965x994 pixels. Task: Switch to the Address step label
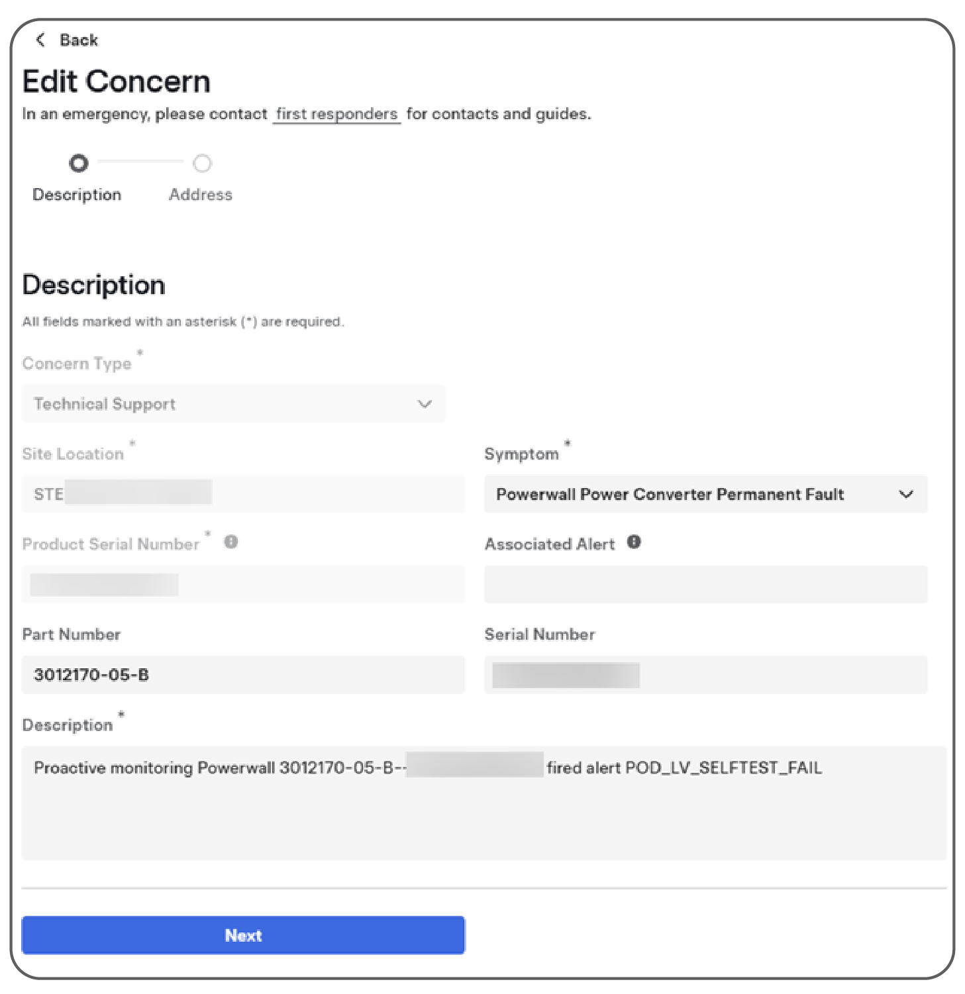coord(201,195)
